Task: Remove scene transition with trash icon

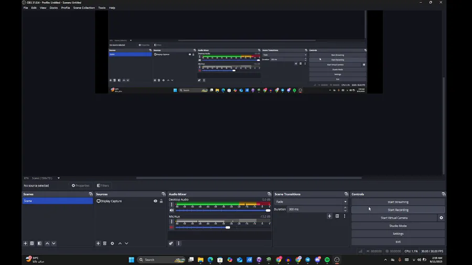Action: click(337, 216)
